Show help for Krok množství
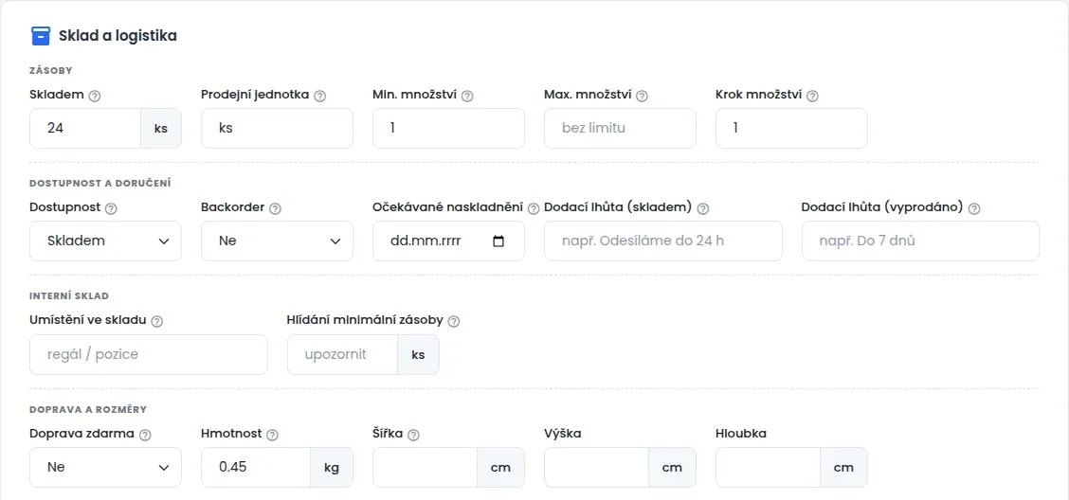 812,96
